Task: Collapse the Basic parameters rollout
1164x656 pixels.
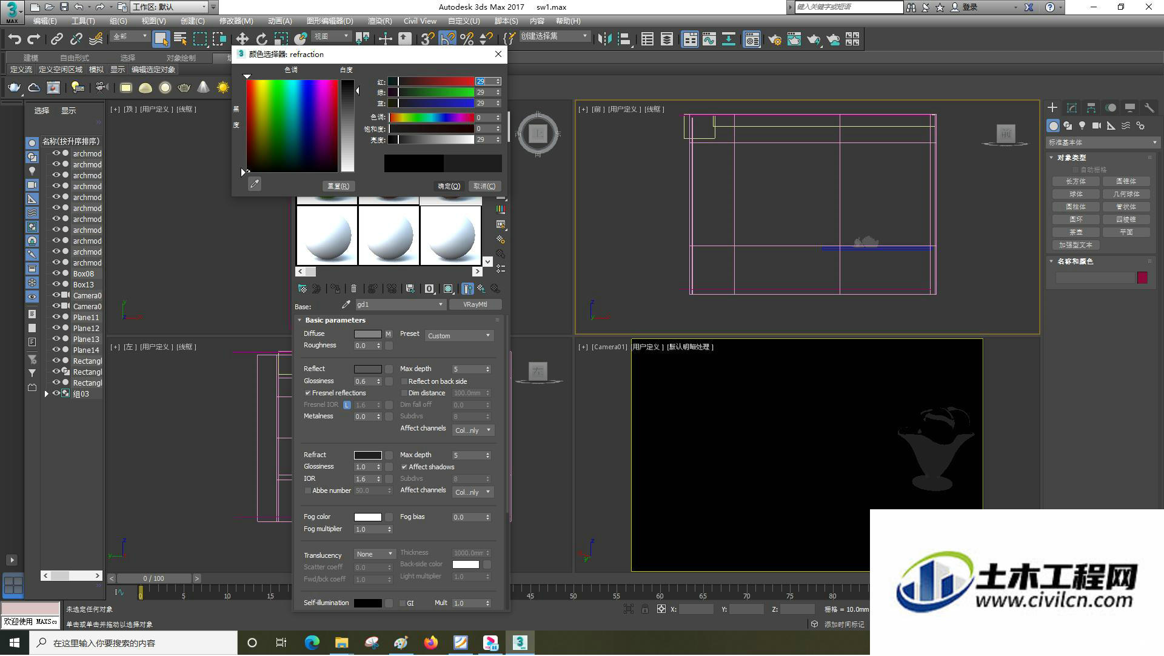Action: point(299,320)
